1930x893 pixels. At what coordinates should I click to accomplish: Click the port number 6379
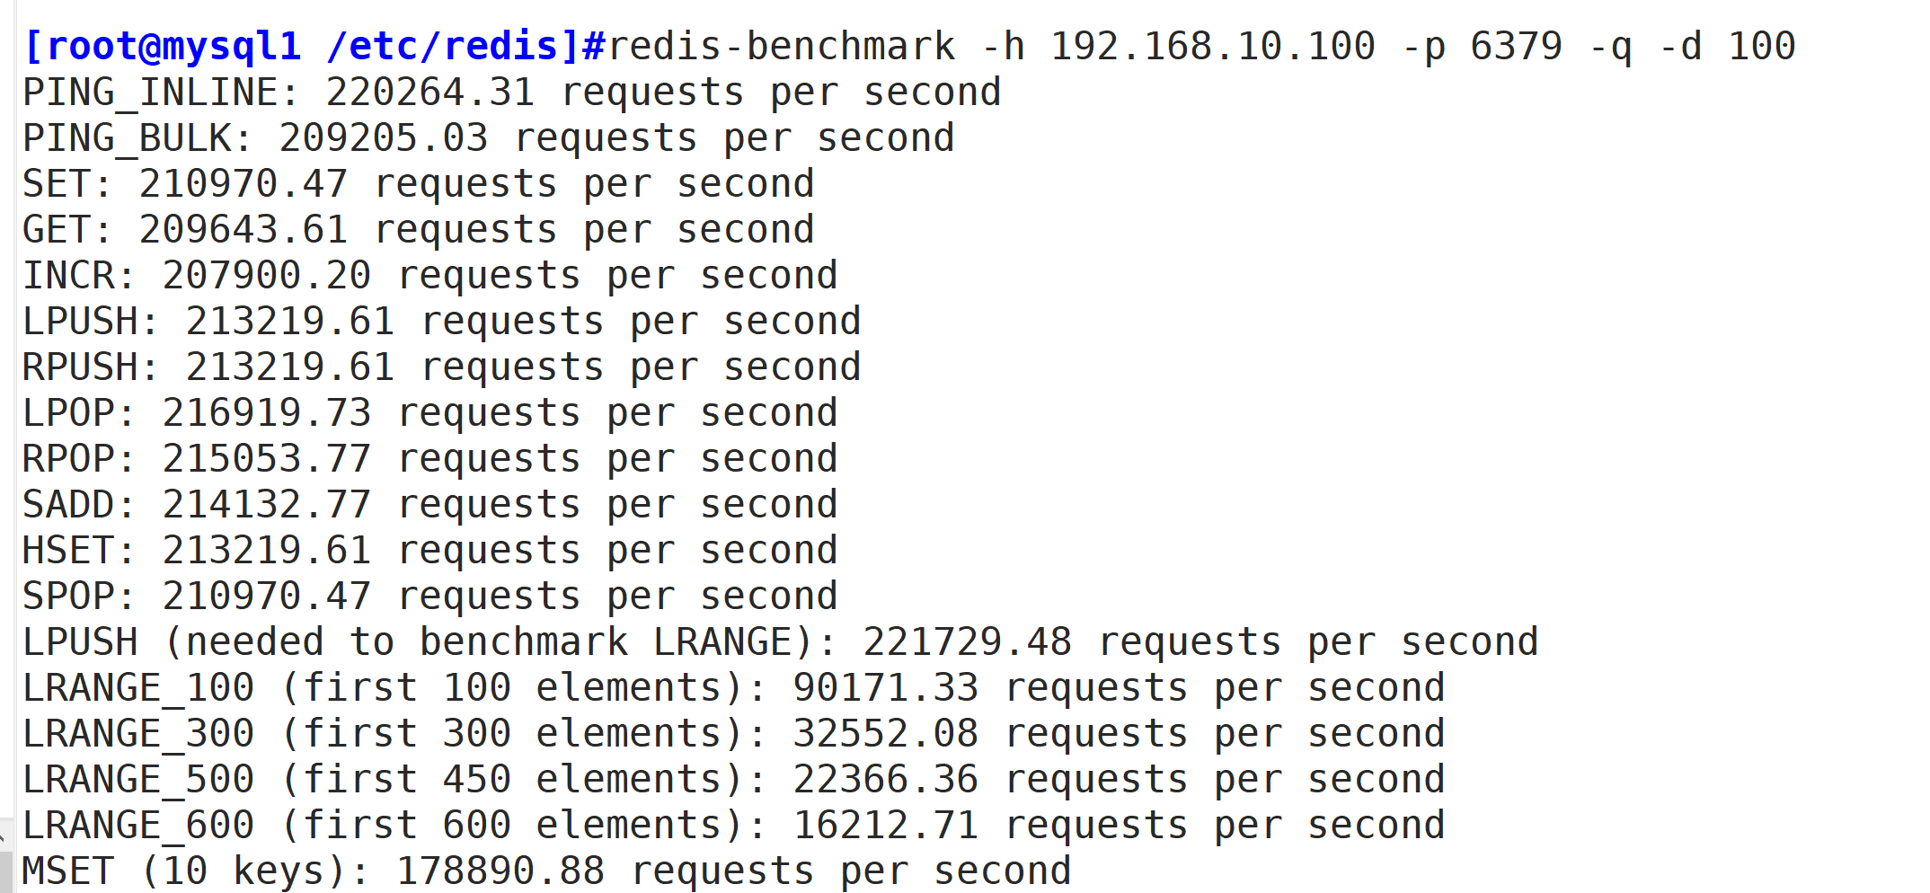(x=1517, y=46)
